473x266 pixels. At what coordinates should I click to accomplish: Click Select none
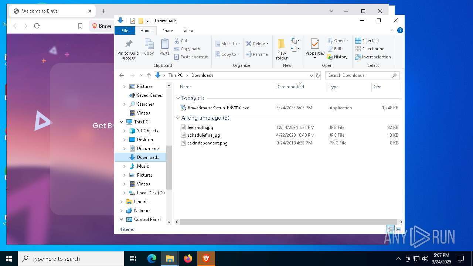click(x=370, y=49)
